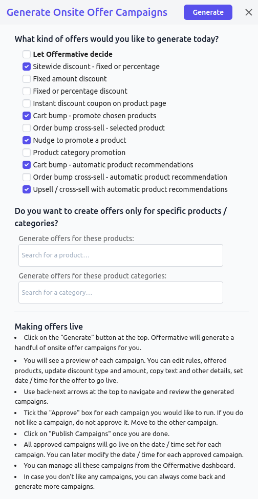Image resolution: width=258 pixels, height=499 pixels.
Task: Focus the Search for a category field
Action: 121,292
